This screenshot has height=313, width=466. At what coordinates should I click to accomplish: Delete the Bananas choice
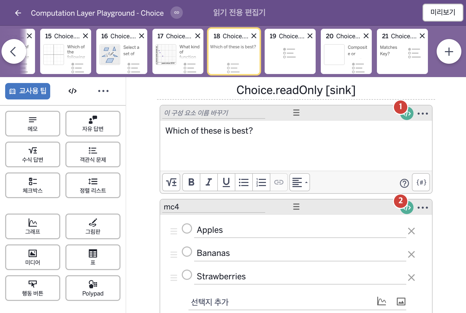tap(411, 254)
